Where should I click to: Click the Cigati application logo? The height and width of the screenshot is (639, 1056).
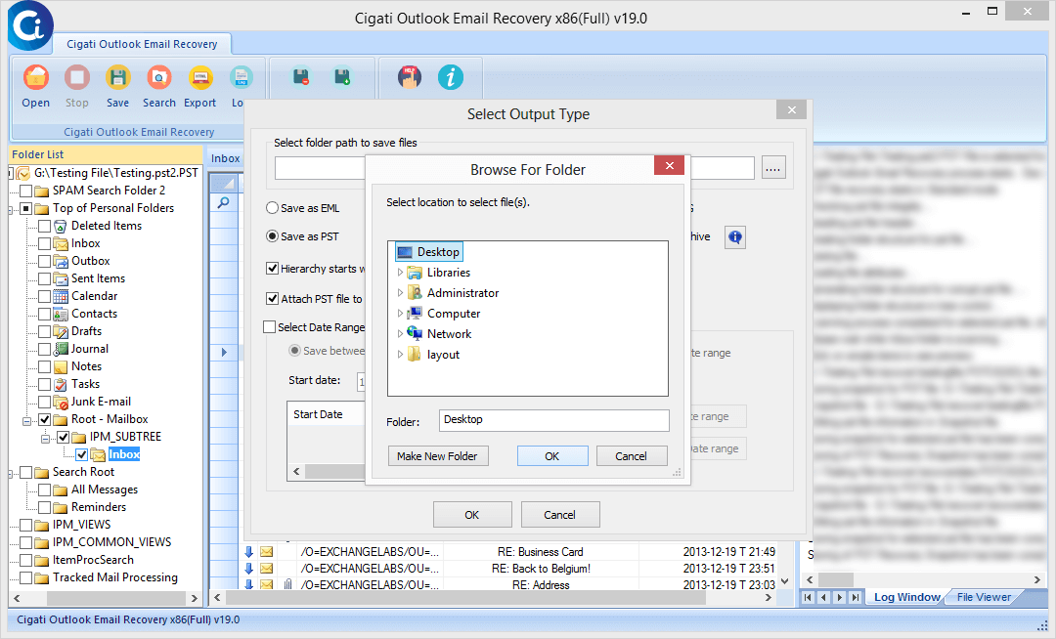30,25
